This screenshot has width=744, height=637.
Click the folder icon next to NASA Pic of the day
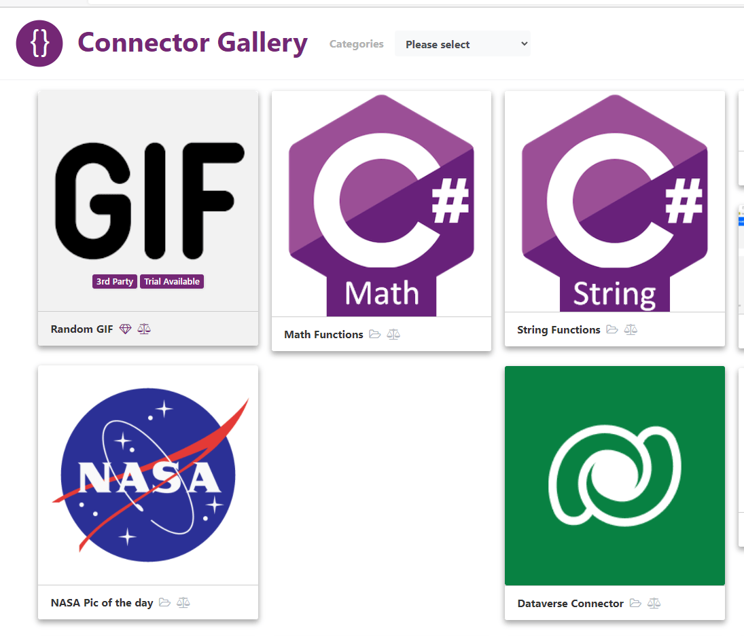point(164,602)
